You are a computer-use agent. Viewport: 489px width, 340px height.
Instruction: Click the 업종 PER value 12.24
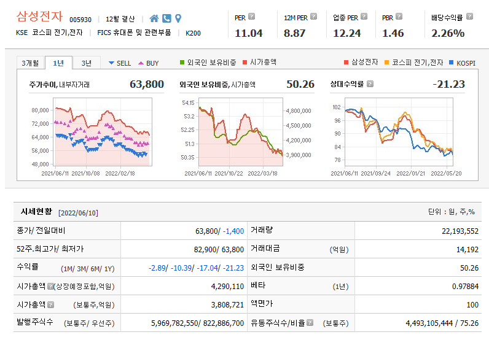click(347, 33)
